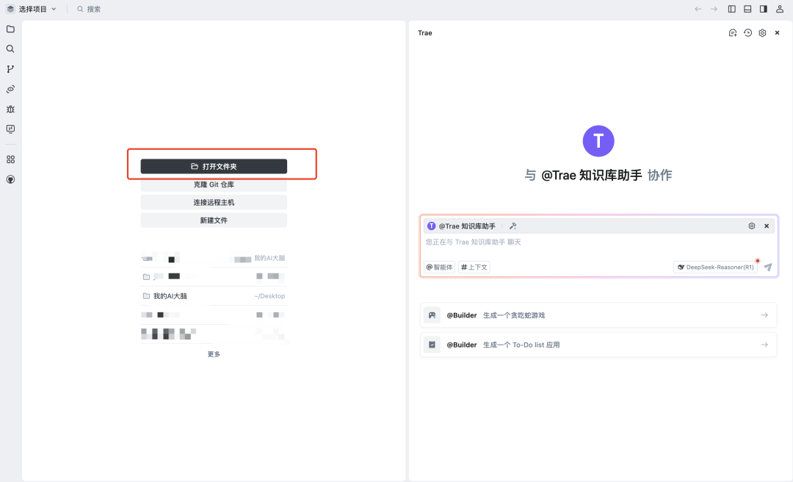
Task: Open the user account icon
Action: click(x=779, y=9)
